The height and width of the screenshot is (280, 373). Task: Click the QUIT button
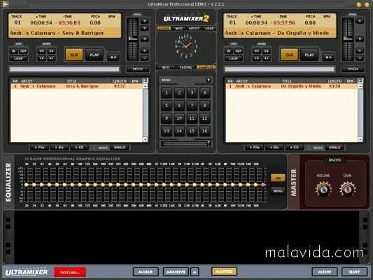click(354, 272)
